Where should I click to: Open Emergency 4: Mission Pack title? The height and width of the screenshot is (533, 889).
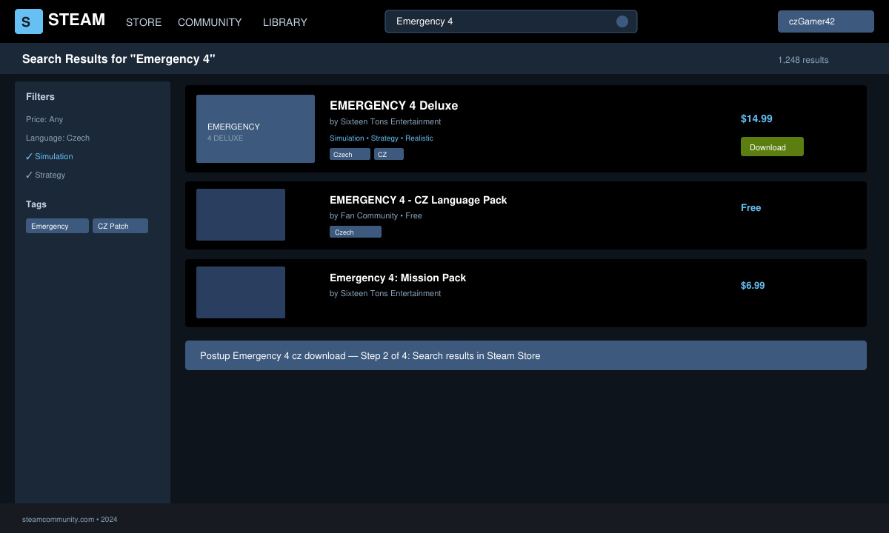pyautogui.click(x=398, y=278)
